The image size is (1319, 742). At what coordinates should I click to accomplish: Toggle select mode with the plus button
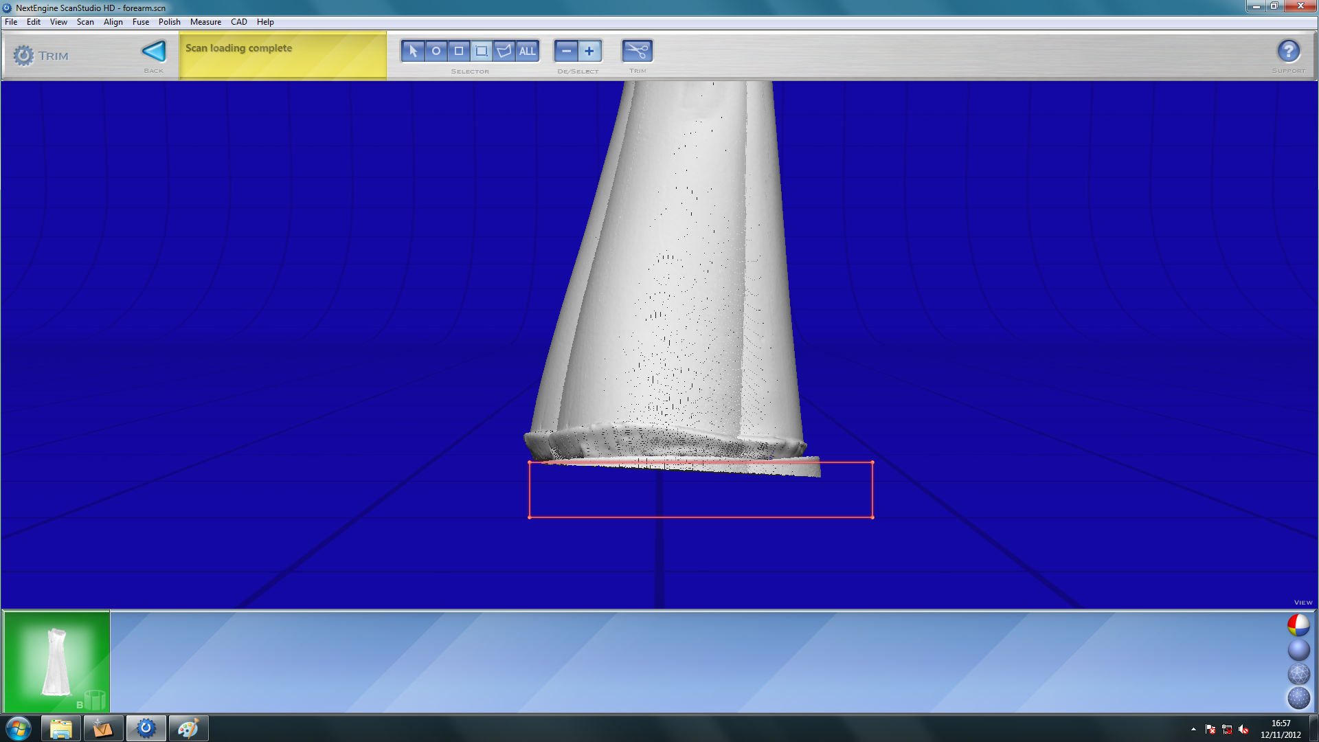(589, 50)
